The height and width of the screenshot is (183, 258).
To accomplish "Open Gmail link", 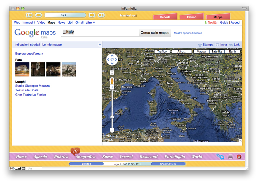I will tap(79, 23).
